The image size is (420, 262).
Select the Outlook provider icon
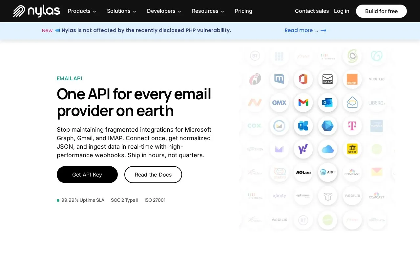(327, 103)
